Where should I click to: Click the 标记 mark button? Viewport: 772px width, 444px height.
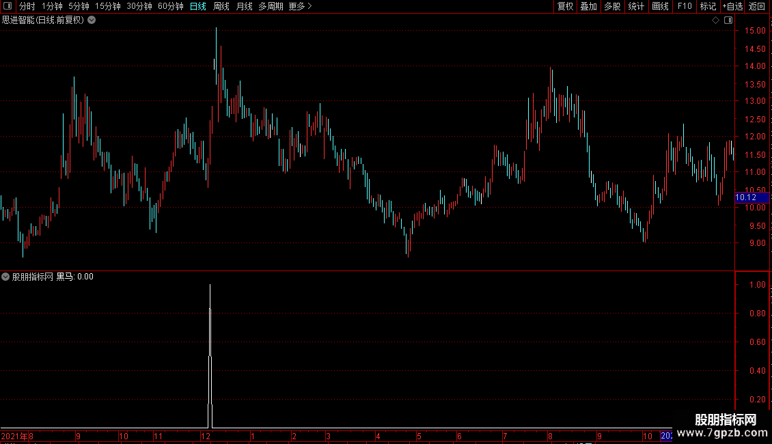click(x=708, y=6)
